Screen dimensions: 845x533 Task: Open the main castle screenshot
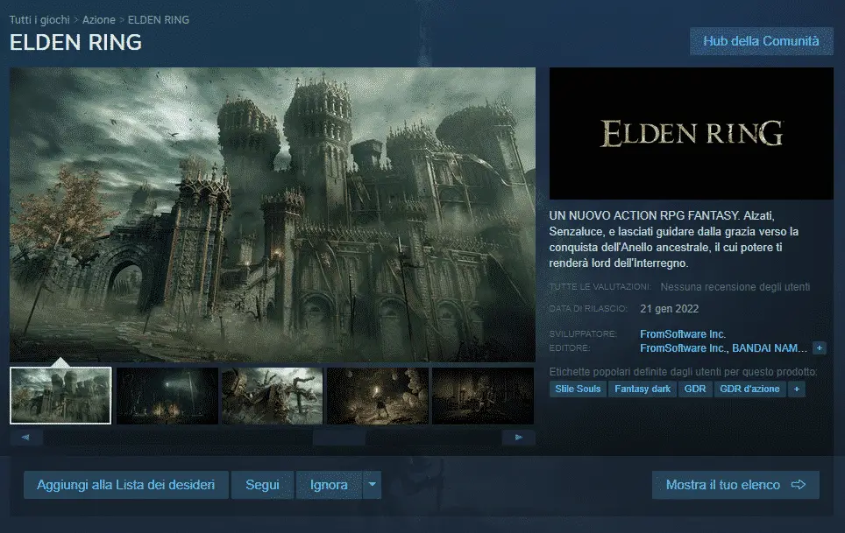pyautogui.click(x=272, y=214)
